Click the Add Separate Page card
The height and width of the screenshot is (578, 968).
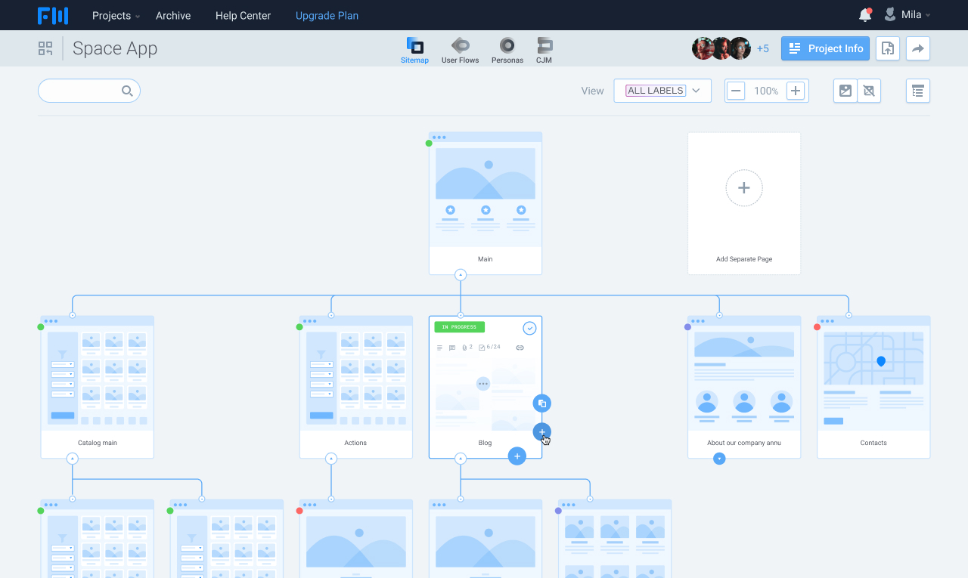point(744,203)
